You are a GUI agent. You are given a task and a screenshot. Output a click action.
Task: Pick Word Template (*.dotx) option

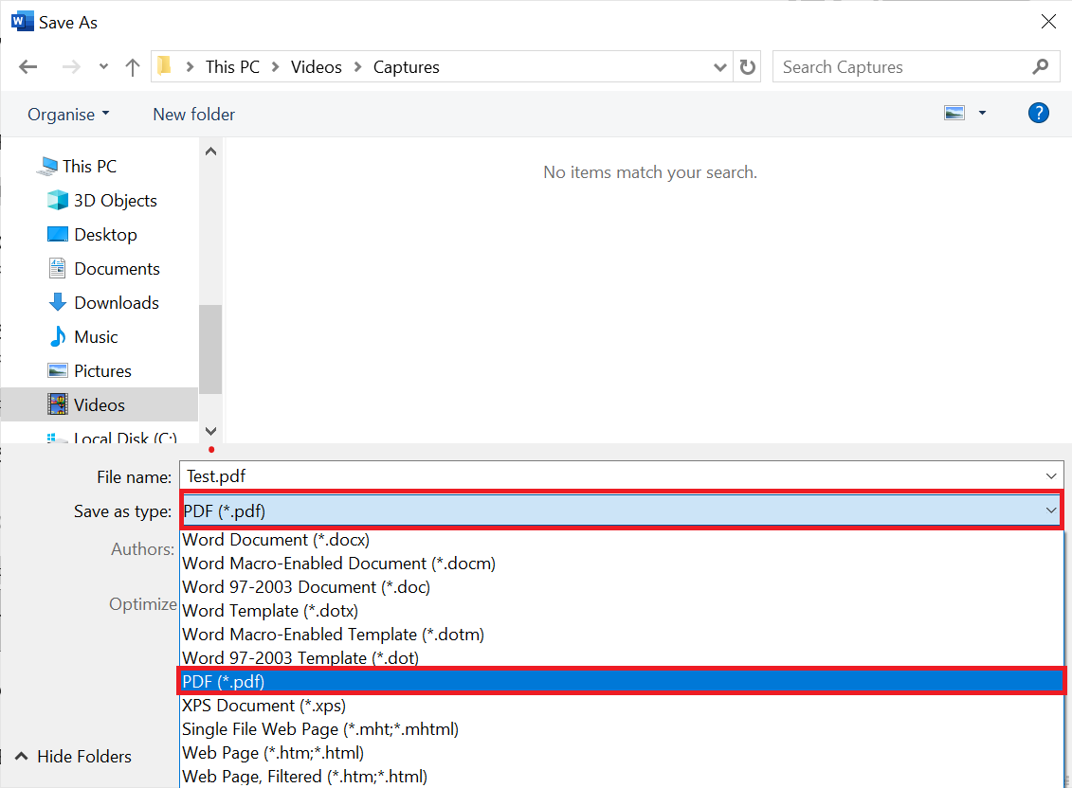point(270,611)
